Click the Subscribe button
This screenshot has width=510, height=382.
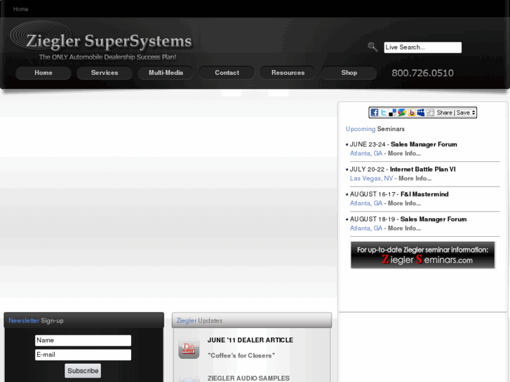(83, 371)
